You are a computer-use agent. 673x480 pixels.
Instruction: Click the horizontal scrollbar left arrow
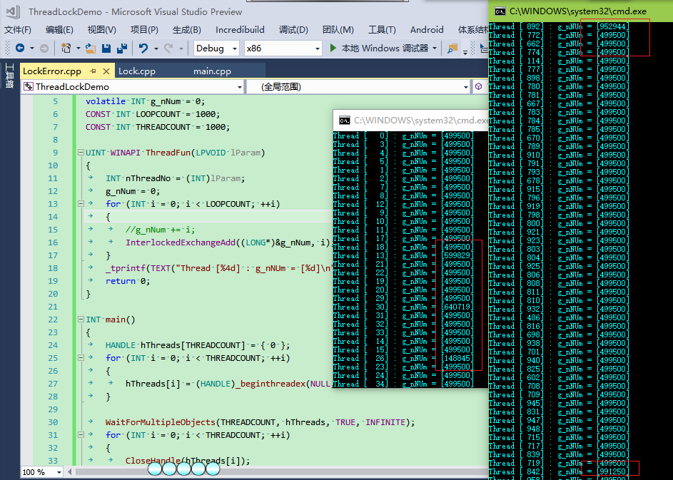tap(69, 472)
